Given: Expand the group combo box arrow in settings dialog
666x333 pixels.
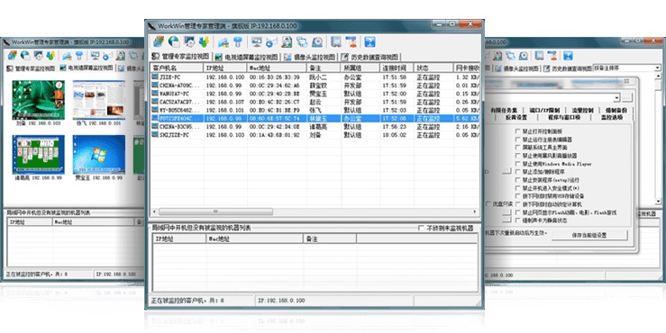Looking at the screenshot, I should pyautogui.click(x=616, y=98).
